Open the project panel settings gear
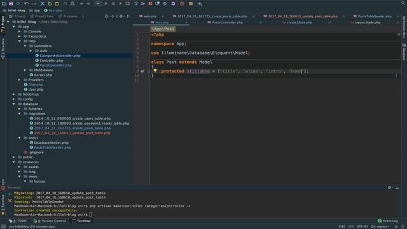 [x=121, y=16]
